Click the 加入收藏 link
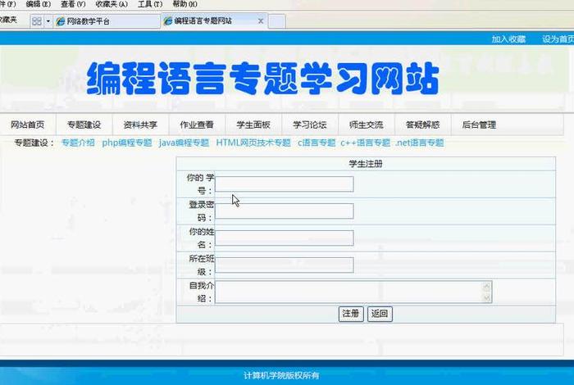This screenshot has height=385, width=574. tap(508, 38)
